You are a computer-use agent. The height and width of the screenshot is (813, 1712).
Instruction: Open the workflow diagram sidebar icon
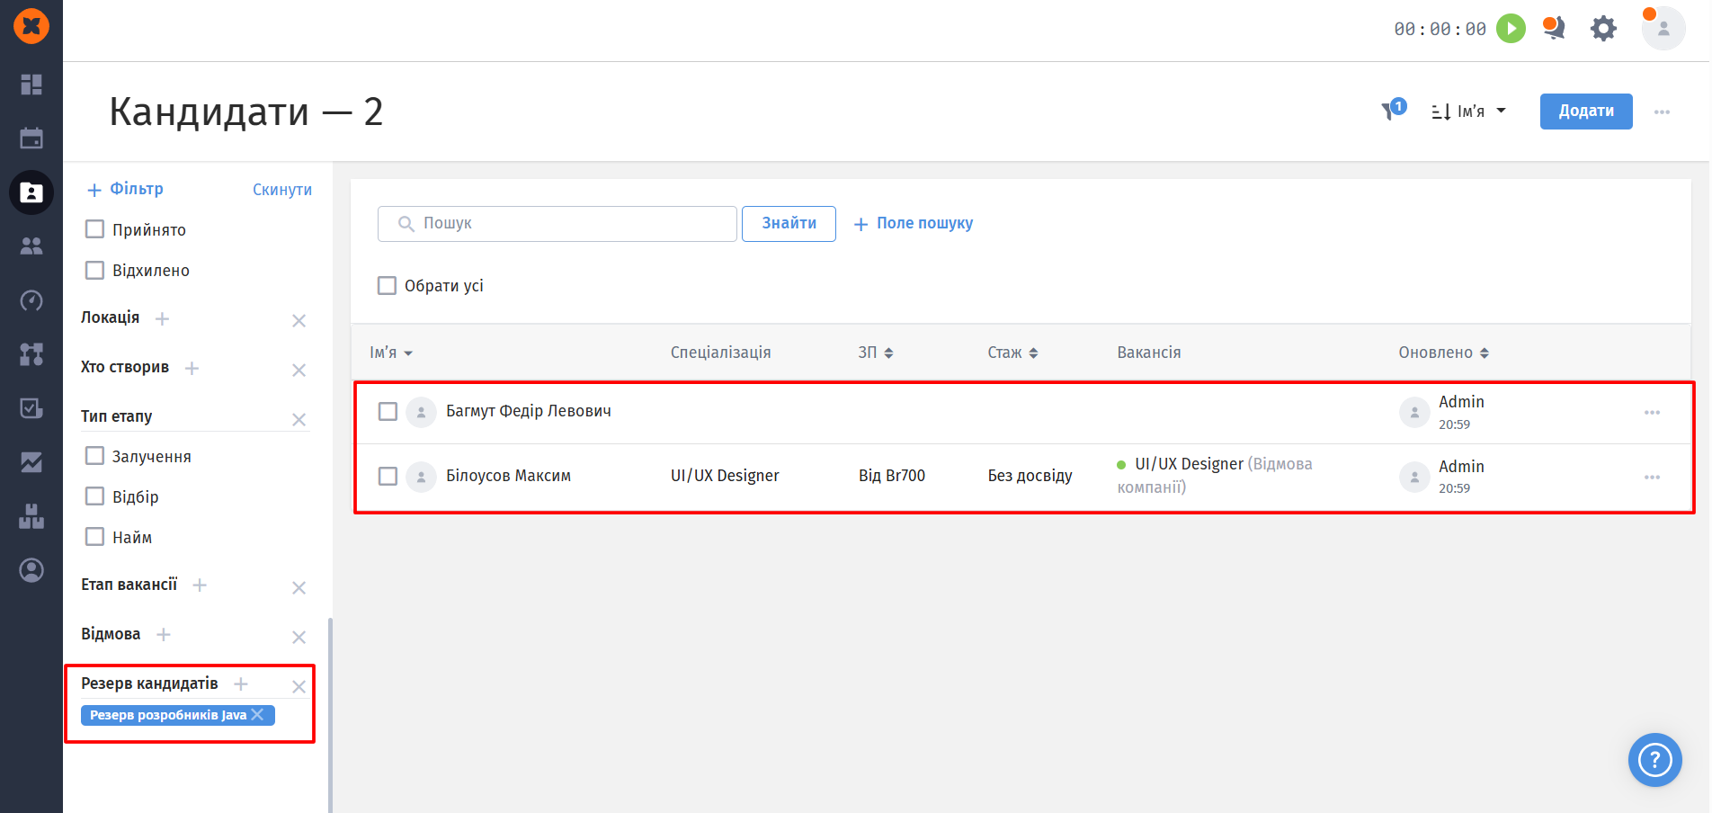click(31, 354)
